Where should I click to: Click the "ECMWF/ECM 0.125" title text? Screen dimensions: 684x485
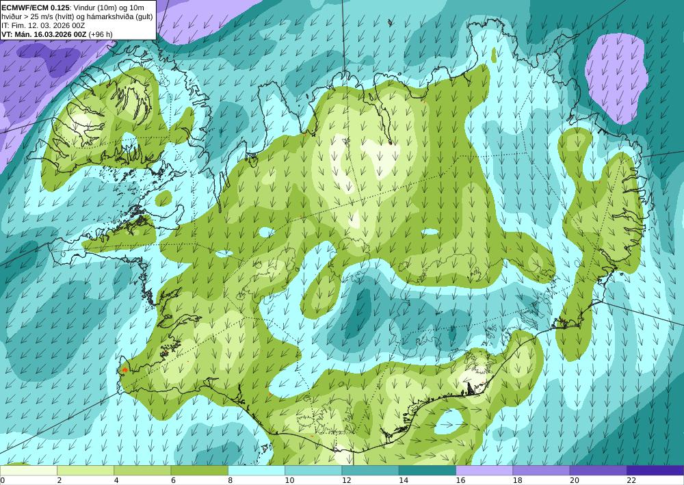[36, 8]
